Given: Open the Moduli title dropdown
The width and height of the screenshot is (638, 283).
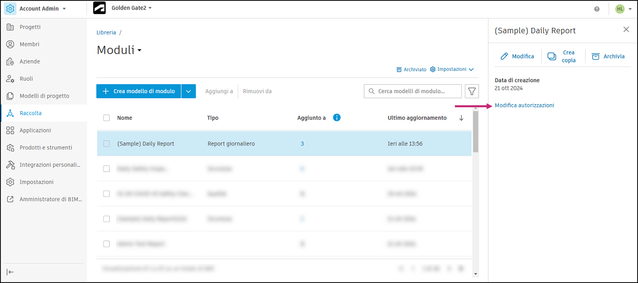Looking at the screenshot, I should click(x=140, y=50).
